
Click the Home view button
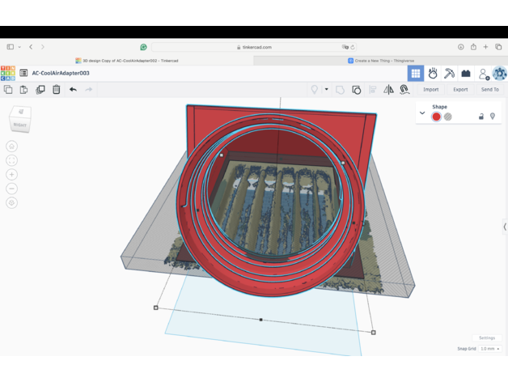click(11, 146)
